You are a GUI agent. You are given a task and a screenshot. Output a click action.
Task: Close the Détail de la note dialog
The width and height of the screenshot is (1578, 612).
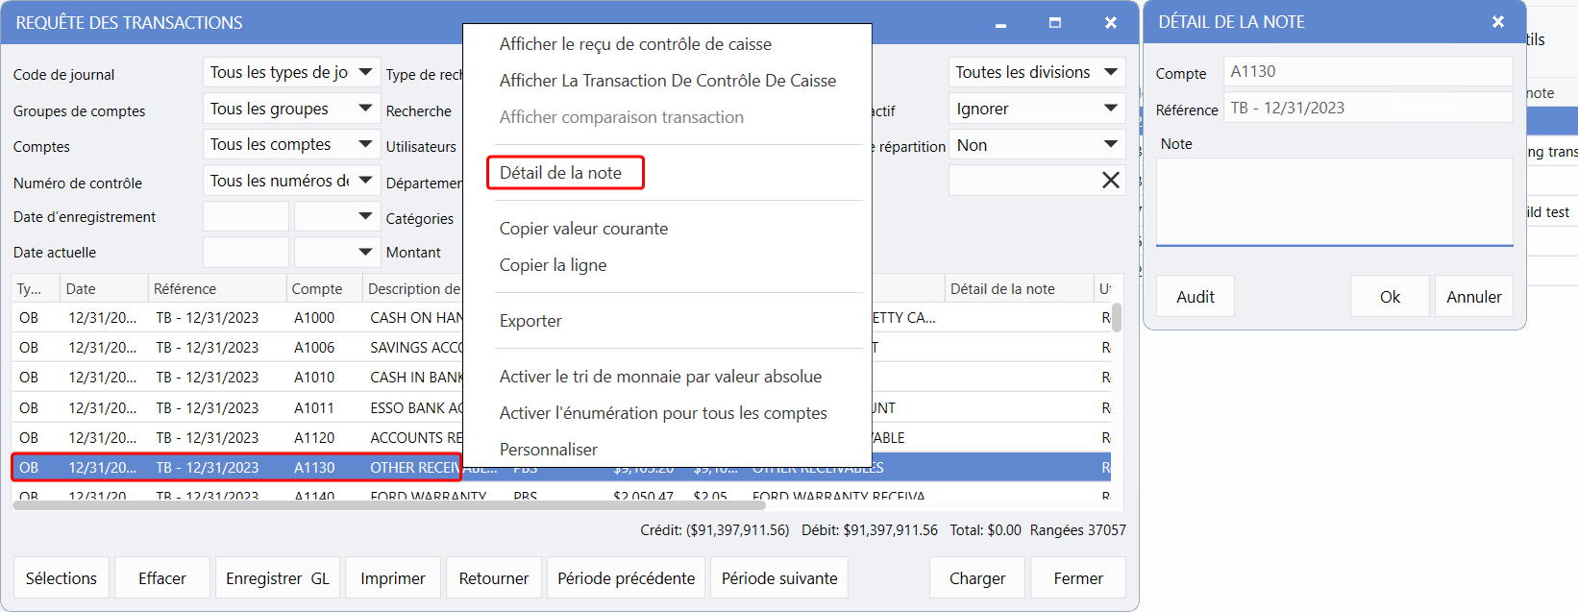pos(1497,22)
